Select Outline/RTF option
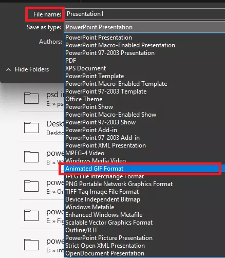Viewport: 225px width, 258px height. [82, 230]
